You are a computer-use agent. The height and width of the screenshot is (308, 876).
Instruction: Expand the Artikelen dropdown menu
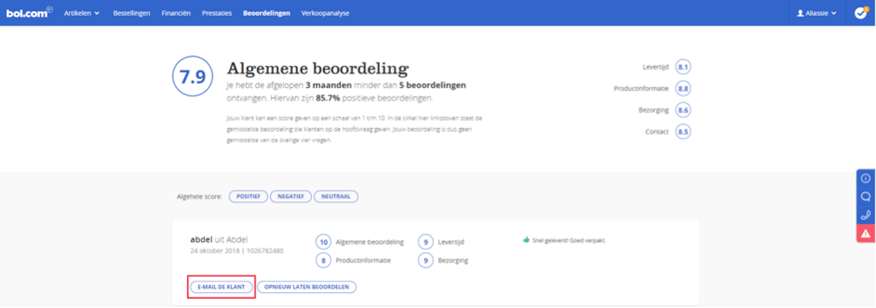tap(81, 13)
